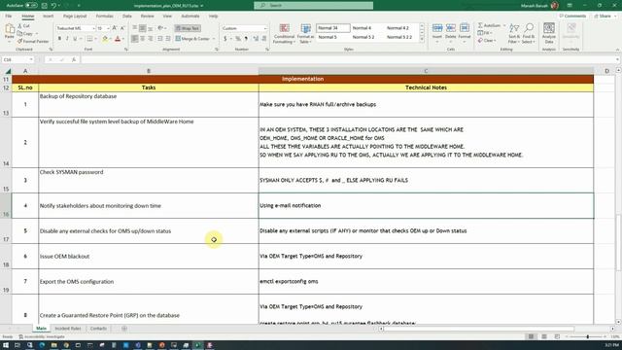Apply the yellow fill color bucket
This screenshot has height=350, width=622.
click(105, 39)
